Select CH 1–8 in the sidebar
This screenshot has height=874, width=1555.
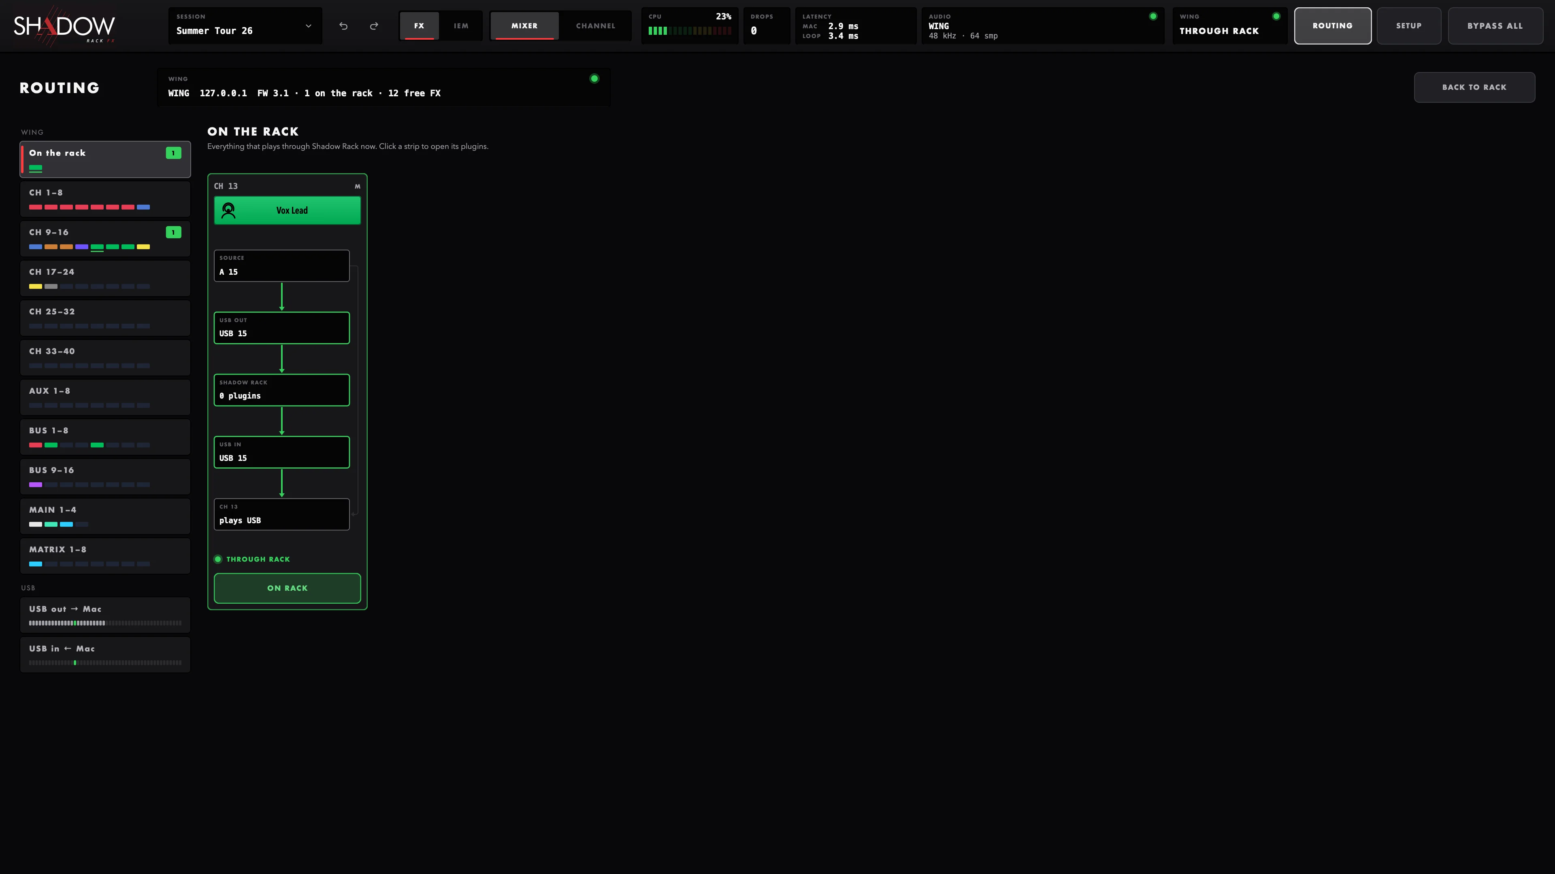(105, 199)
